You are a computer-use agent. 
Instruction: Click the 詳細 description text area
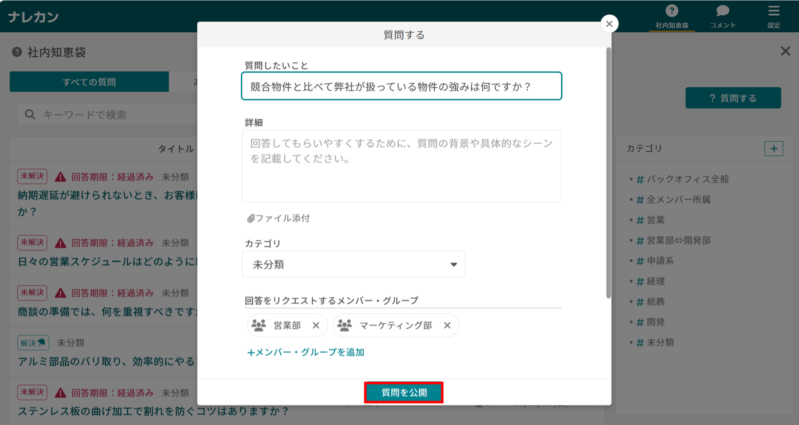point(401,166)
